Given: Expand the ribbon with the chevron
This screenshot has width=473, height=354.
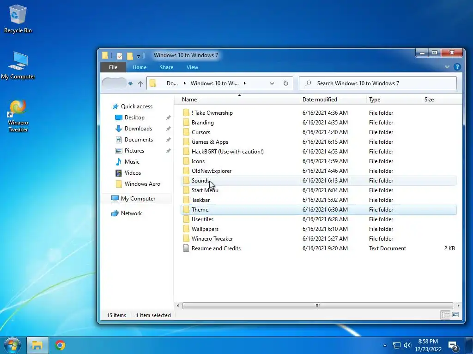Looking at the screenshot, I should [x=447, y=67].
